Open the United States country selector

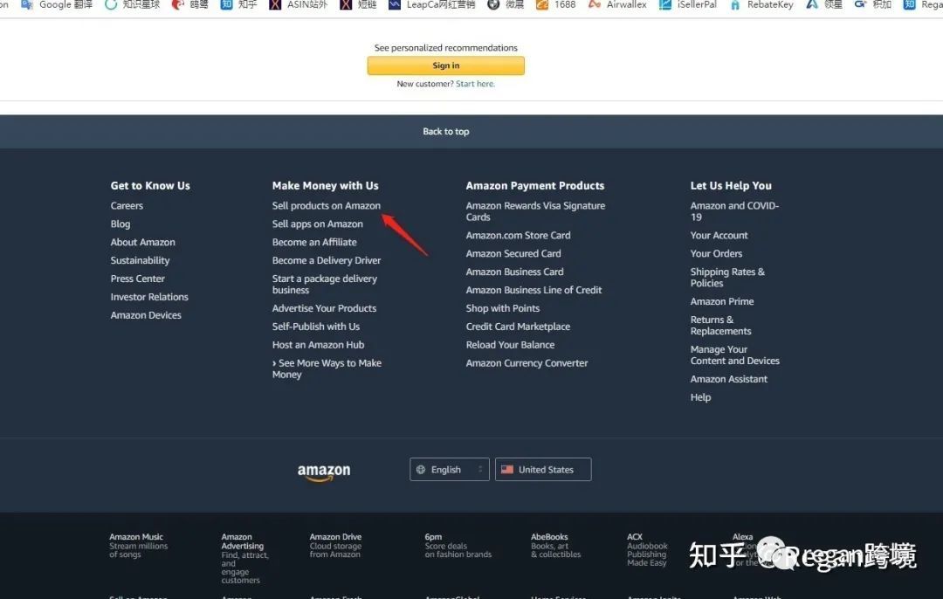543,470
